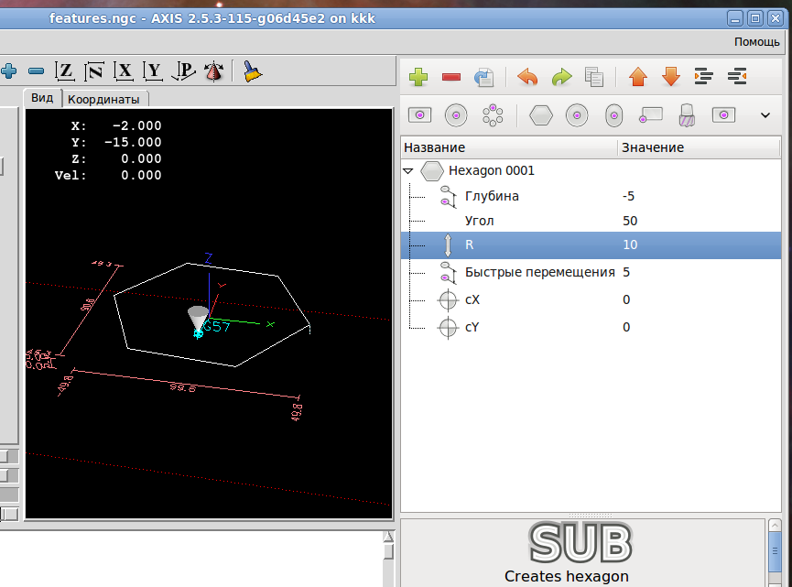Click the G57 origin label in preview
792x587 pixels.
coord(217,326)
